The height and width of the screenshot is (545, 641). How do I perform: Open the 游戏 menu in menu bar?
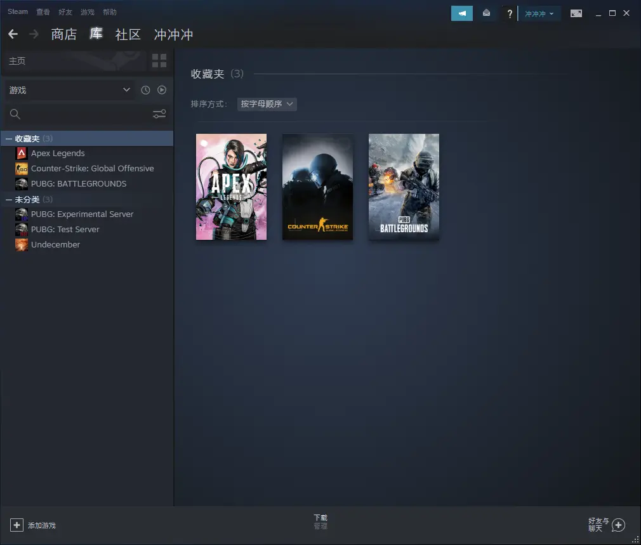click(x=87, y=12)
